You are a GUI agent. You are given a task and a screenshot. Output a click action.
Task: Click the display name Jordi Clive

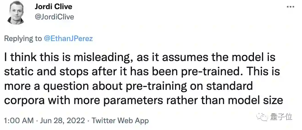53,7
